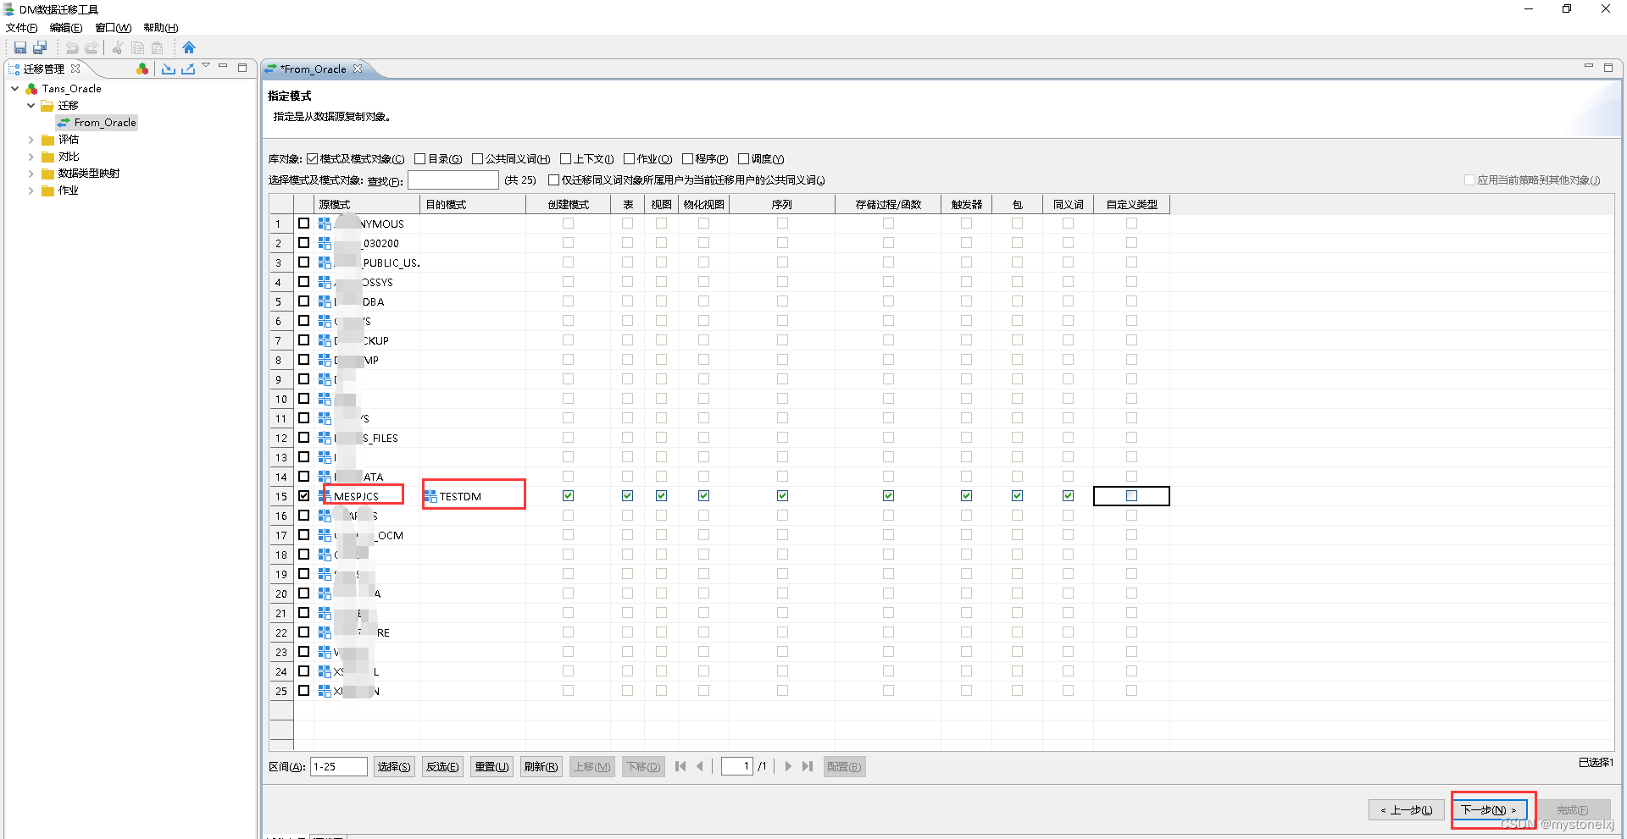This screenshot has width=1627, height=839.
Task: Go to previous page arrow icon
Action: [700, 766]
